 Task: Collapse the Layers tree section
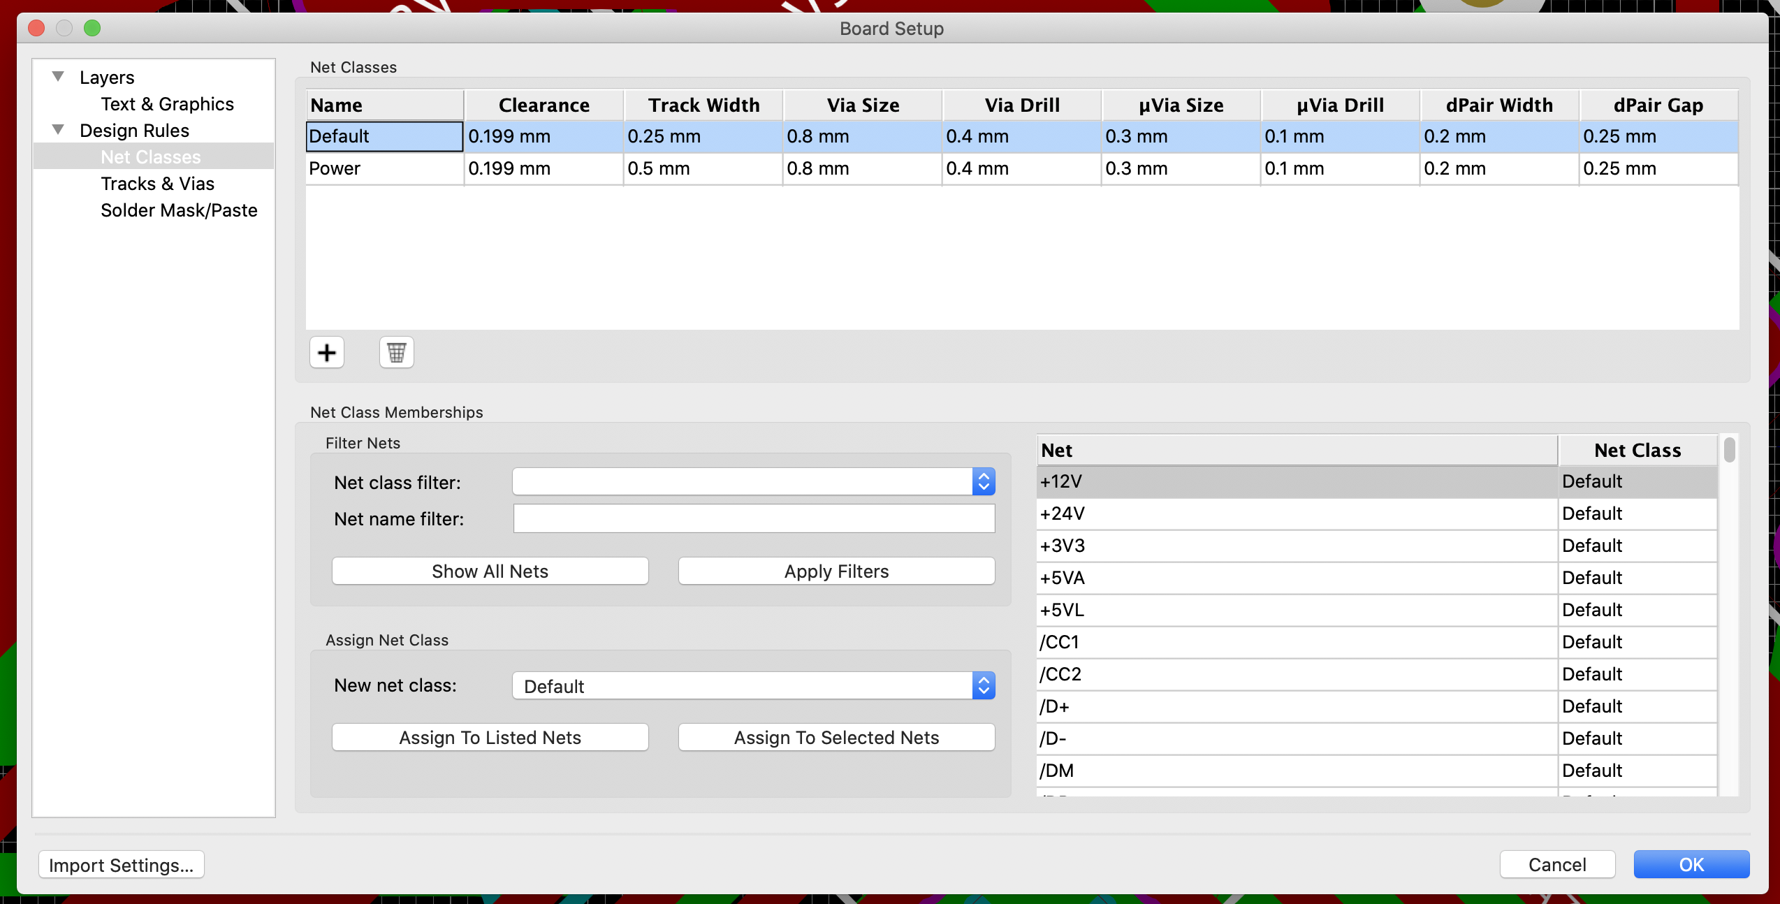tap(59, 76)
